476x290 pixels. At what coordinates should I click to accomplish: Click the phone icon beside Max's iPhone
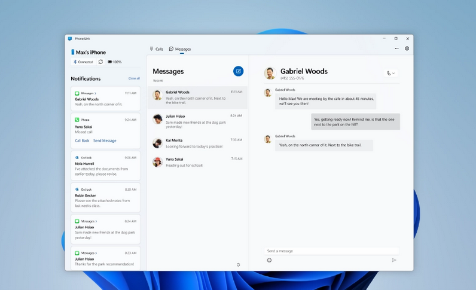(x=72, y=52)
